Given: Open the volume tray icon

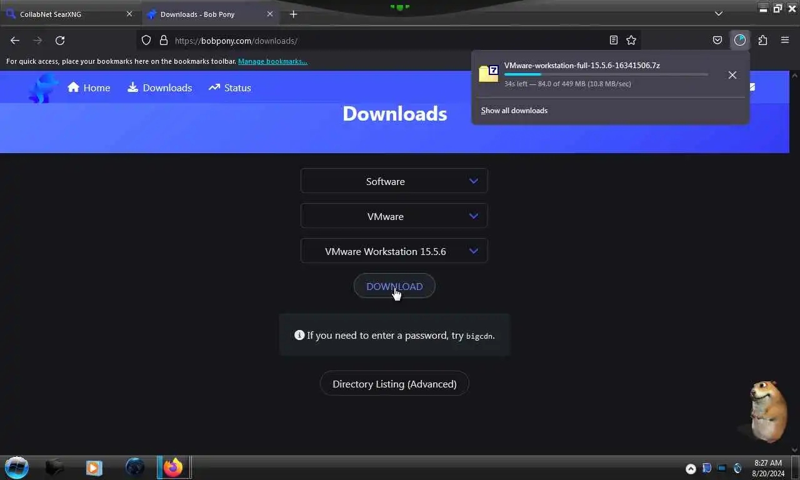Looking at the screenshot, I should [737, 468].
